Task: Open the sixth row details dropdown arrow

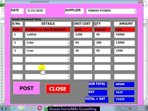Action: [x=68, y=77]
